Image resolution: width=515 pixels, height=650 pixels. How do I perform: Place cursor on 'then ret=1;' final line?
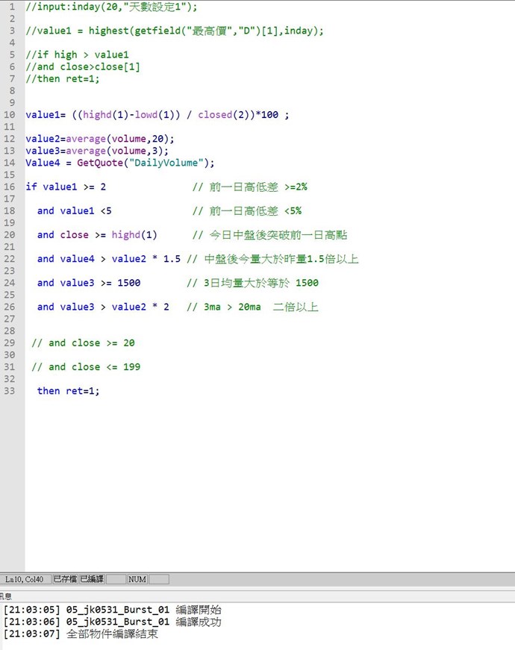click(x=68, y=390)
